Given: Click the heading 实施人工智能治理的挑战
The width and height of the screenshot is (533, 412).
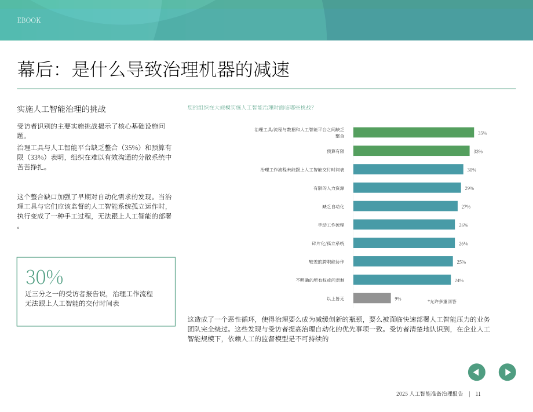Looking at the screenshot, I should pos(61,109).
